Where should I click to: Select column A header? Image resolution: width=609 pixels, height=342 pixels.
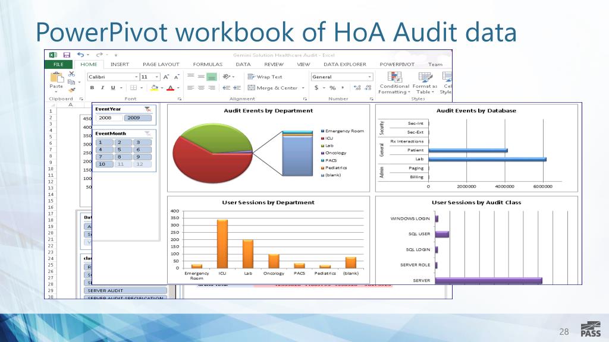click(71, 104)
